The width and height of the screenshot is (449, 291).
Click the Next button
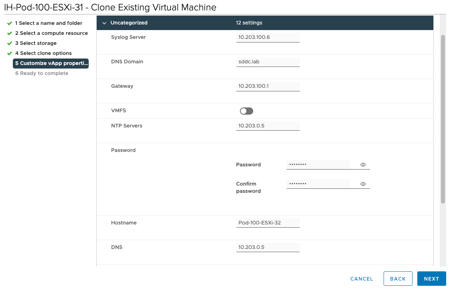coord(431,279)
